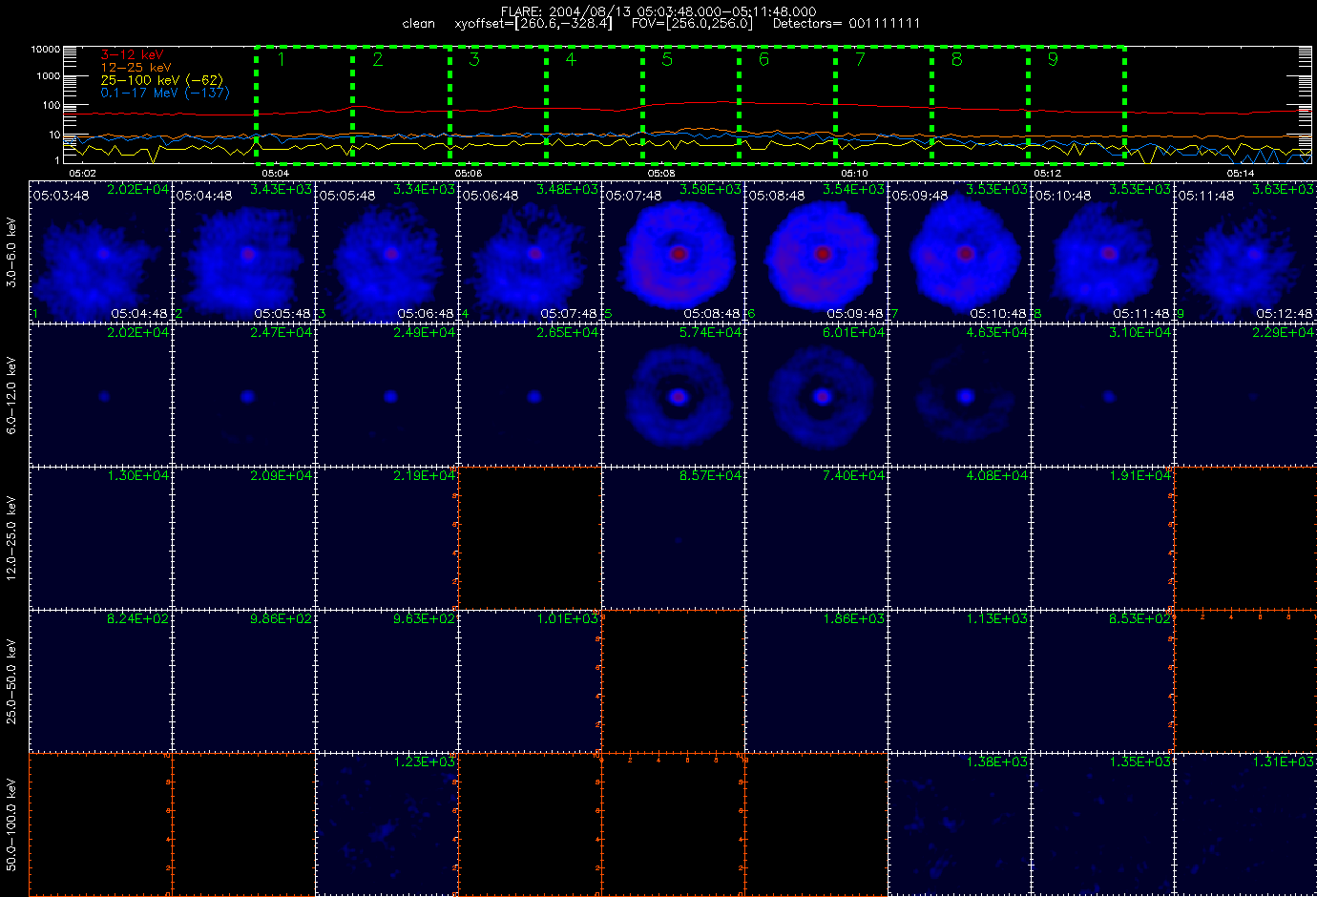
Task: Pick the 50.0-100.0 keV panel labeled 1.38E+03
Action: pos(959,824)
